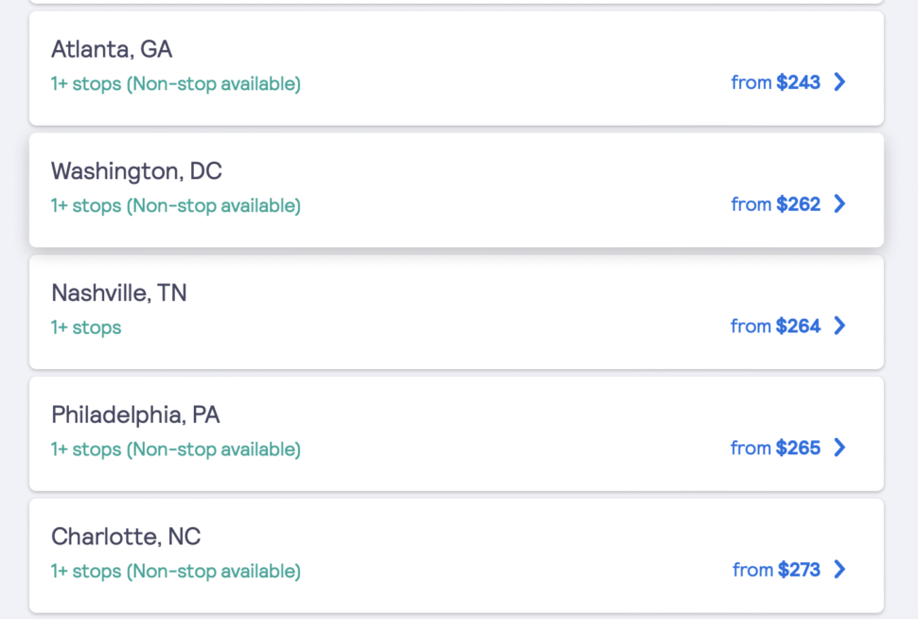
Task: Open the Washington, DC flight card
Action: point(457,189)
